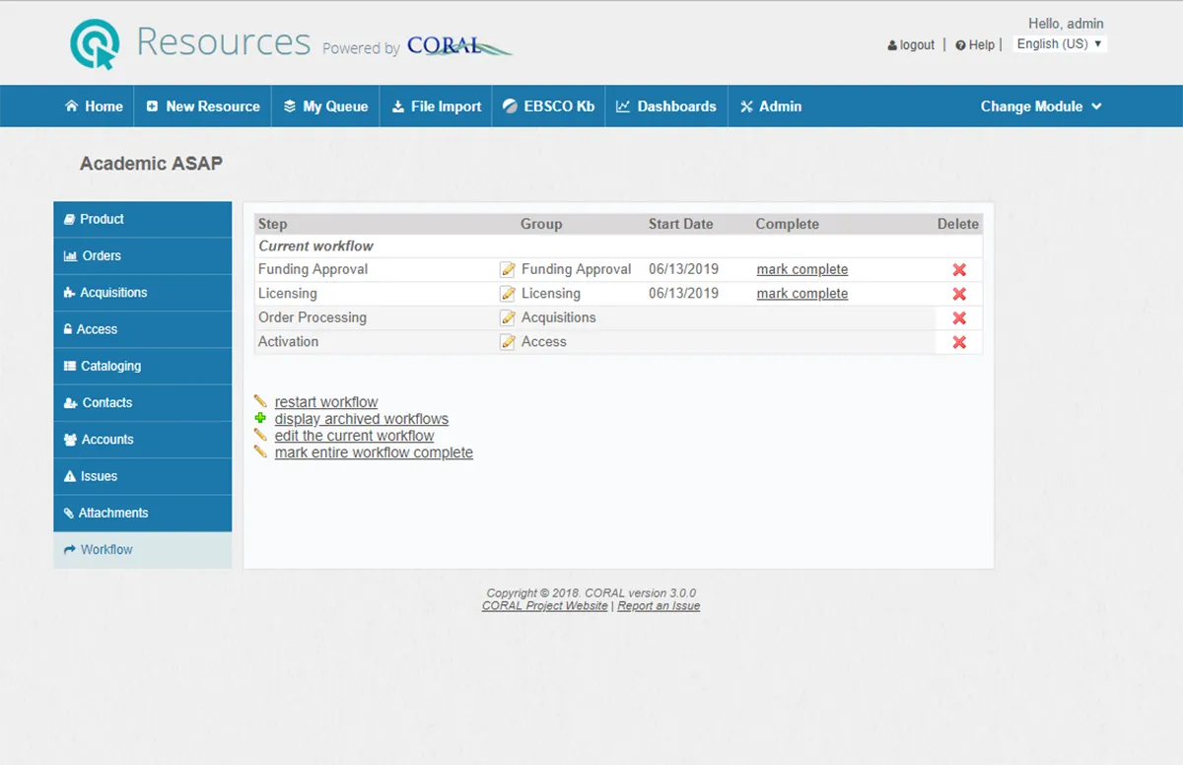The height and width of the screenshot is (765, 1183).
Task: Open the English (US) language selector
Action: point(1060,44)
